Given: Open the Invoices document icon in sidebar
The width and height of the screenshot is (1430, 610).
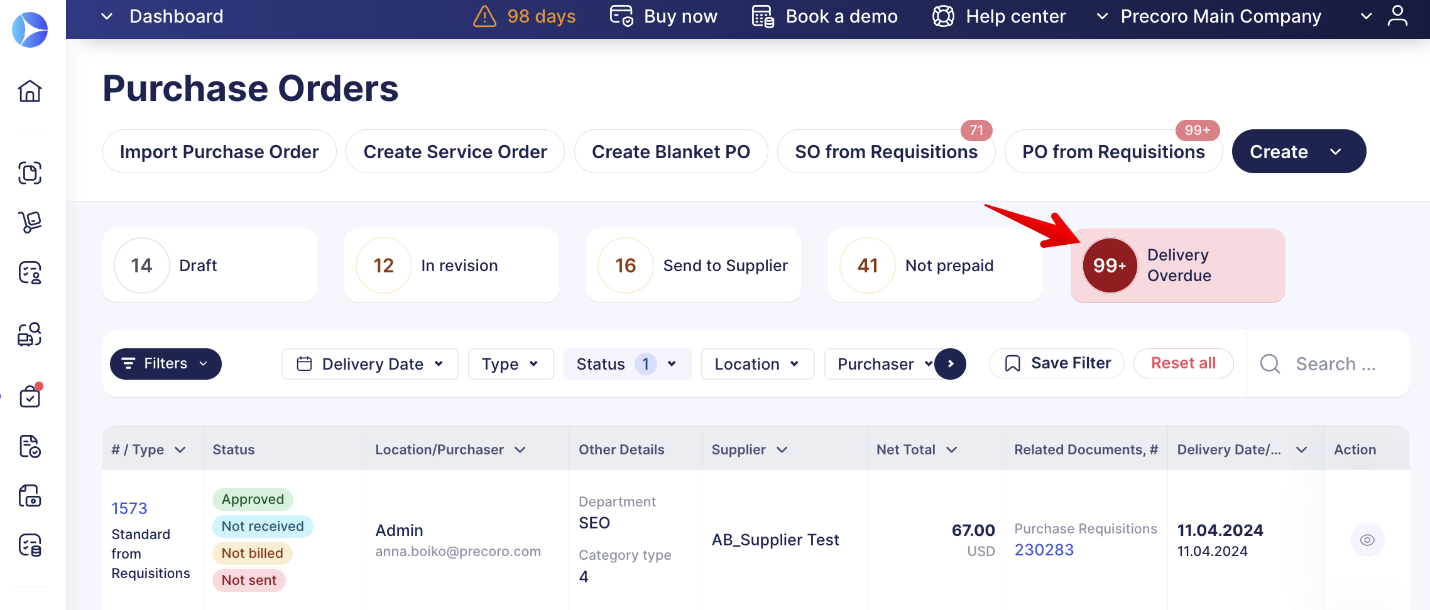Looking at the screenshot, I should (30, 447).
